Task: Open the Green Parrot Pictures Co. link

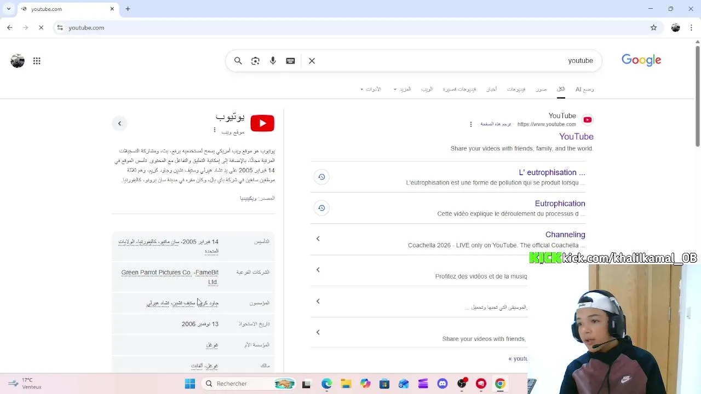Action: [x=156, y=273]
